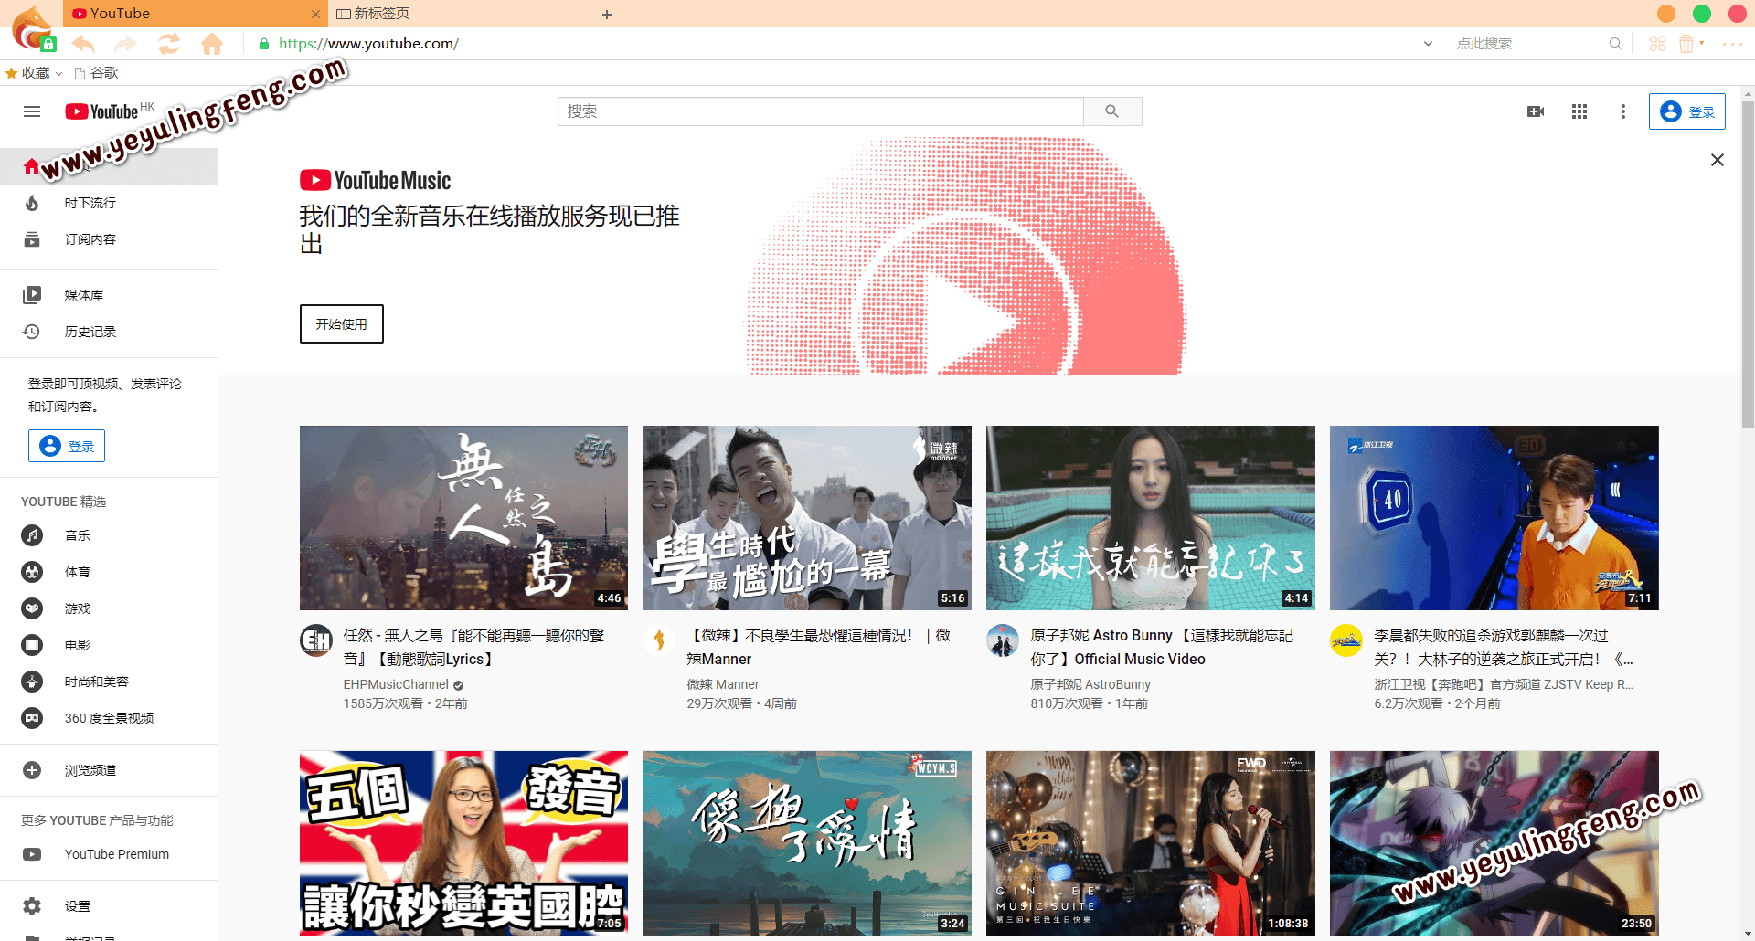The height and width of the screenshot is (941, 1755).
Task: Play the 五個發音 British accent thumbnail
Action: pyautogui.click(x=463, y=843)
